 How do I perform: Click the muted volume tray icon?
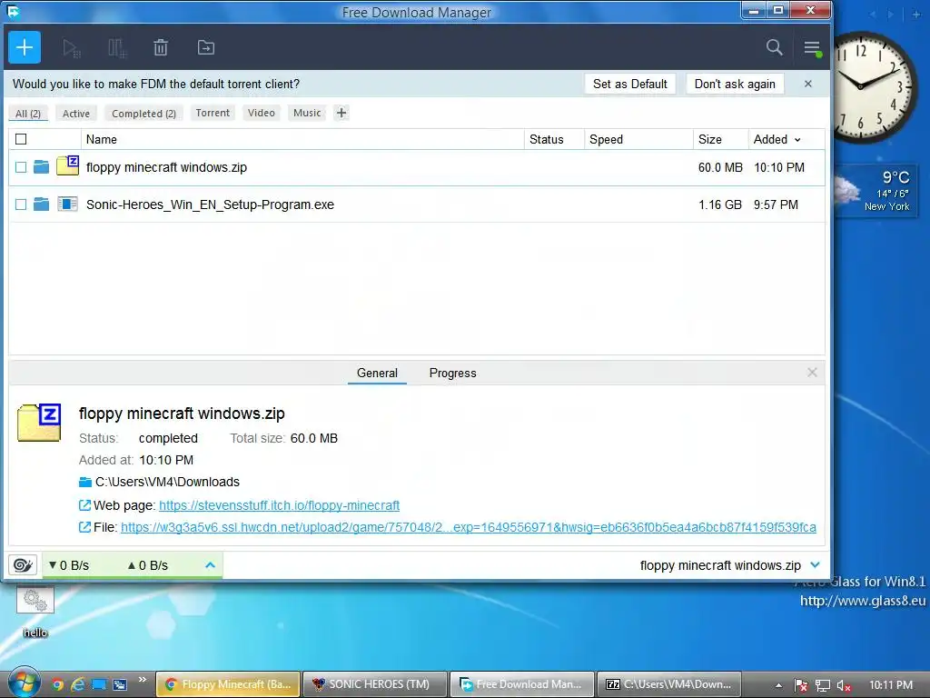[x=844, y=685]
